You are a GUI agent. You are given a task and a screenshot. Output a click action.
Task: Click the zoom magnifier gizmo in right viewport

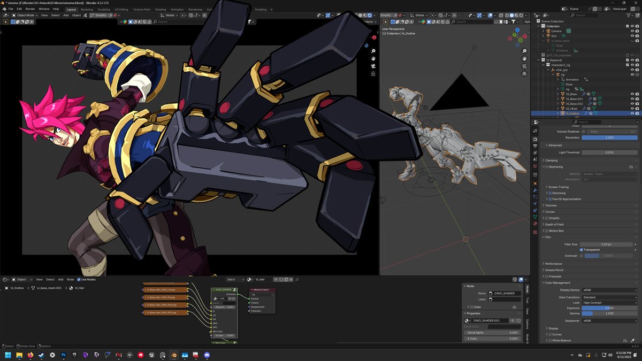click(525, 50)
